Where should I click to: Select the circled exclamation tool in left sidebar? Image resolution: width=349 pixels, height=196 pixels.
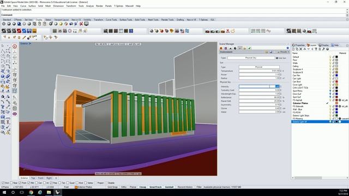(x=15, y=46)
